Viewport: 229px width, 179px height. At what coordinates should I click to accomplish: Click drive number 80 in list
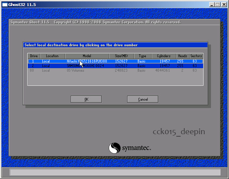(x=32, y=71)
